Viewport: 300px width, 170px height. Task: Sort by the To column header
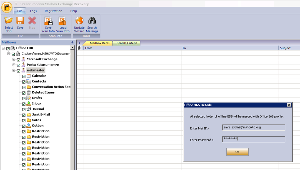(230, 48)
